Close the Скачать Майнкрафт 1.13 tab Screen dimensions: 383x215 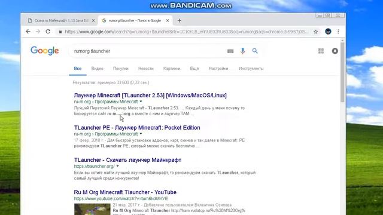93,21
